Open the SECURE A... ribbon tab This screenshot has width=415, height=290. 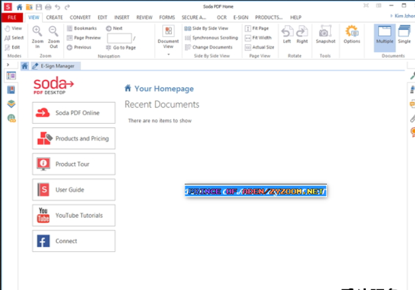point(194,18)
